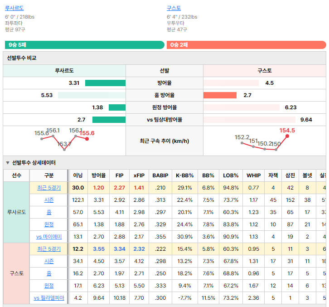Click the 평균 97구 text
The height and width of the screenshot is (307, 329).
pos(15,29)
